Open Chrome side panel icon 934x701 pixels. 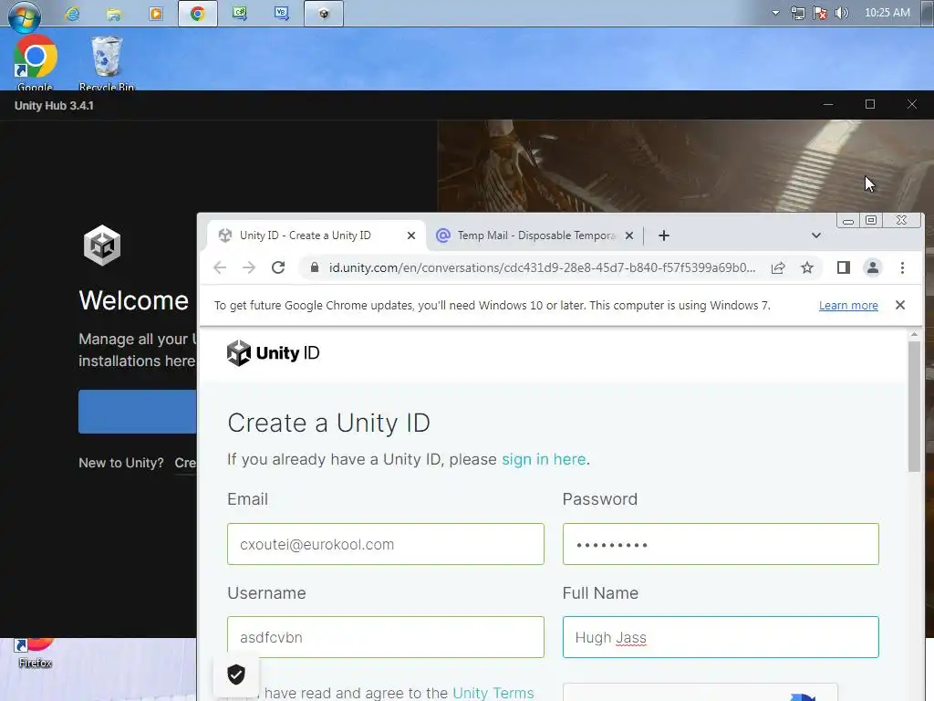[x=844, y=267]
